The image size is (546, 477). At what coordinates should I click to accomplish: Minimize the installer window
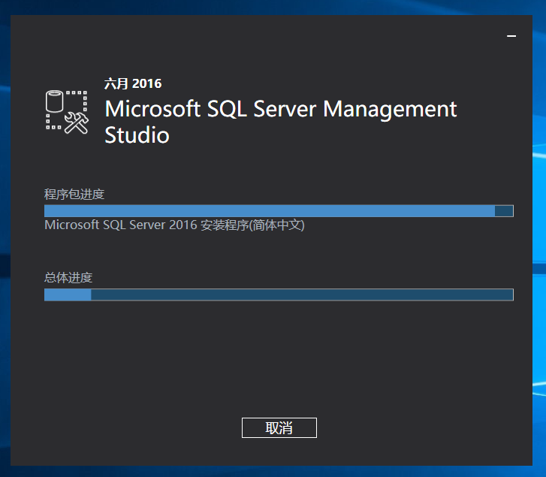(511, 35)
